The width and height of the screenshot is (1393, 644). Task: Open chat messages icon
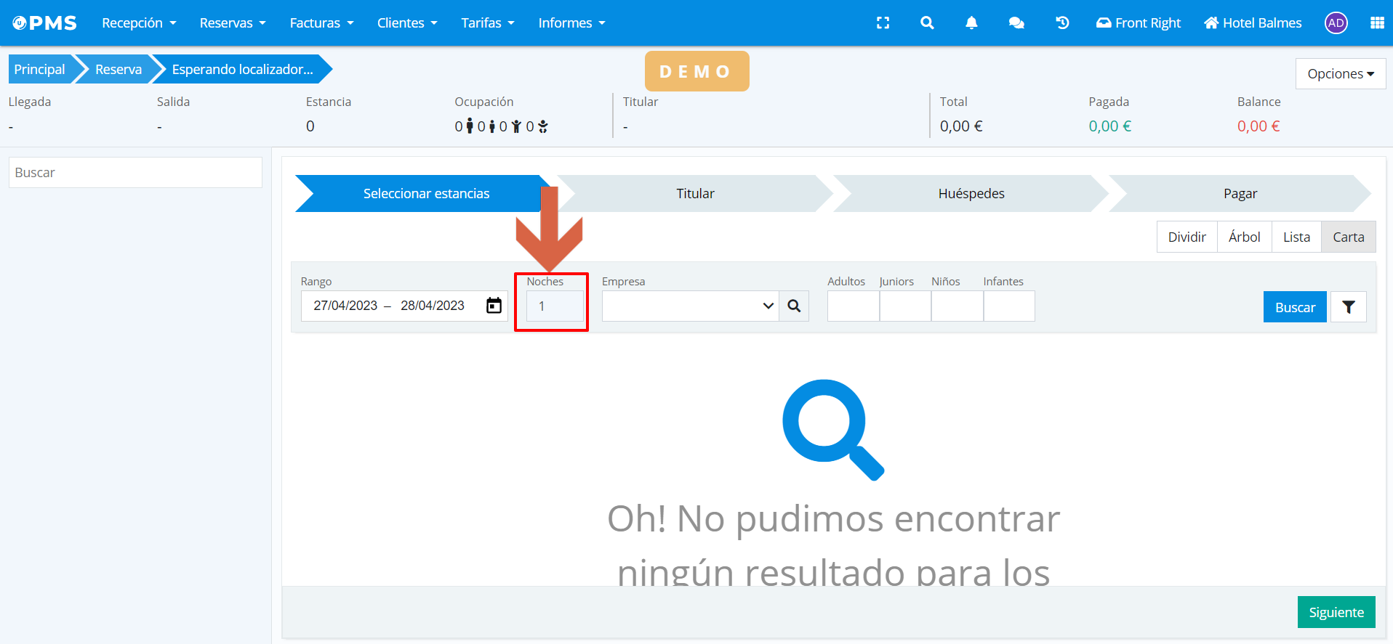tap(1016, 23)
